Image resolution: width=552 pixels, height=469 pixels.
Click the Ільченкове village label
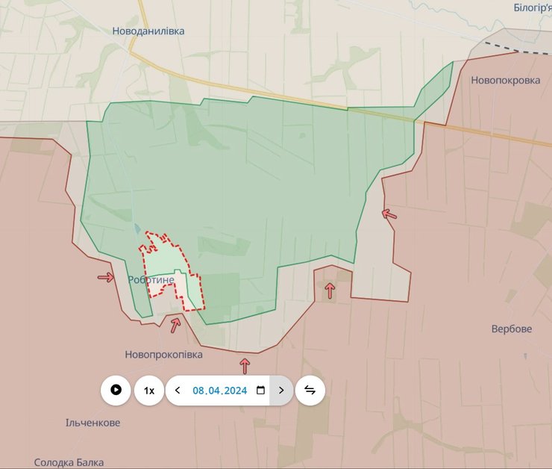tap(92, 423)
